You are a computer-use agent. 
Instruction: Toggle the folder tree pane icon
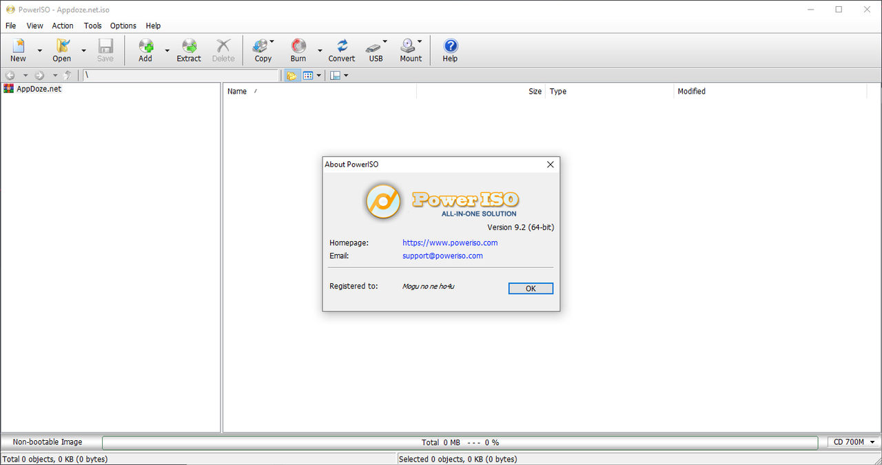click(291, 75)
